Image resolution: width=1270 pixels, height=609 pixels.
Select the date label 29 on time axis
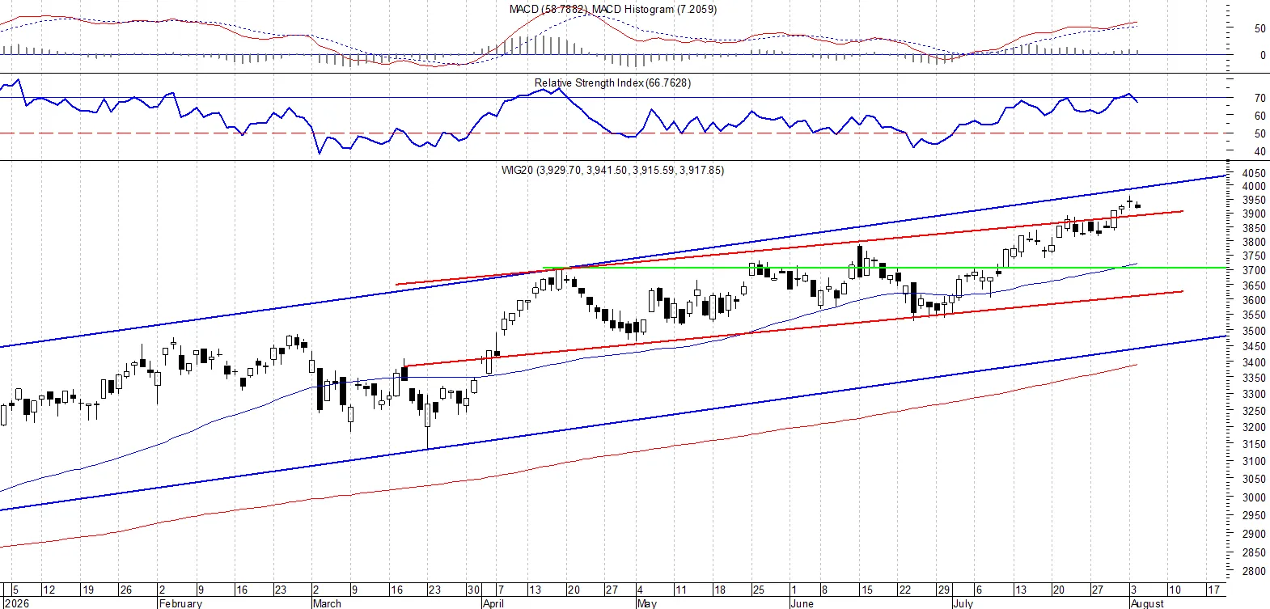tap(943, 590)
